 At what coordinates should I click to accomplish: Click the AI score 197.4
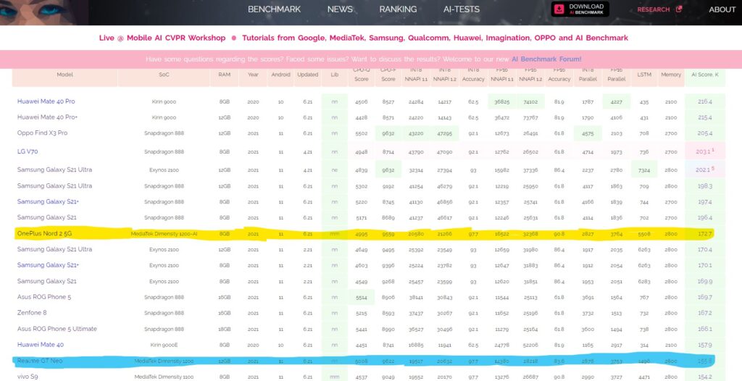[704, 201]
